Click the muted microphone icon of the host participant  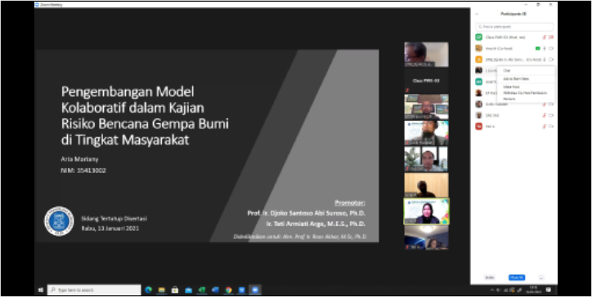[x=545, y=38]
